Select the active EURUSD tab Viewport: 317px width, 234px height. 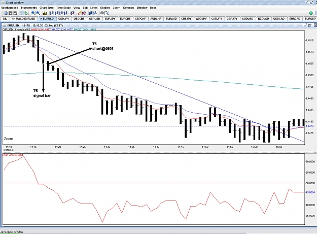coord(47,19)
